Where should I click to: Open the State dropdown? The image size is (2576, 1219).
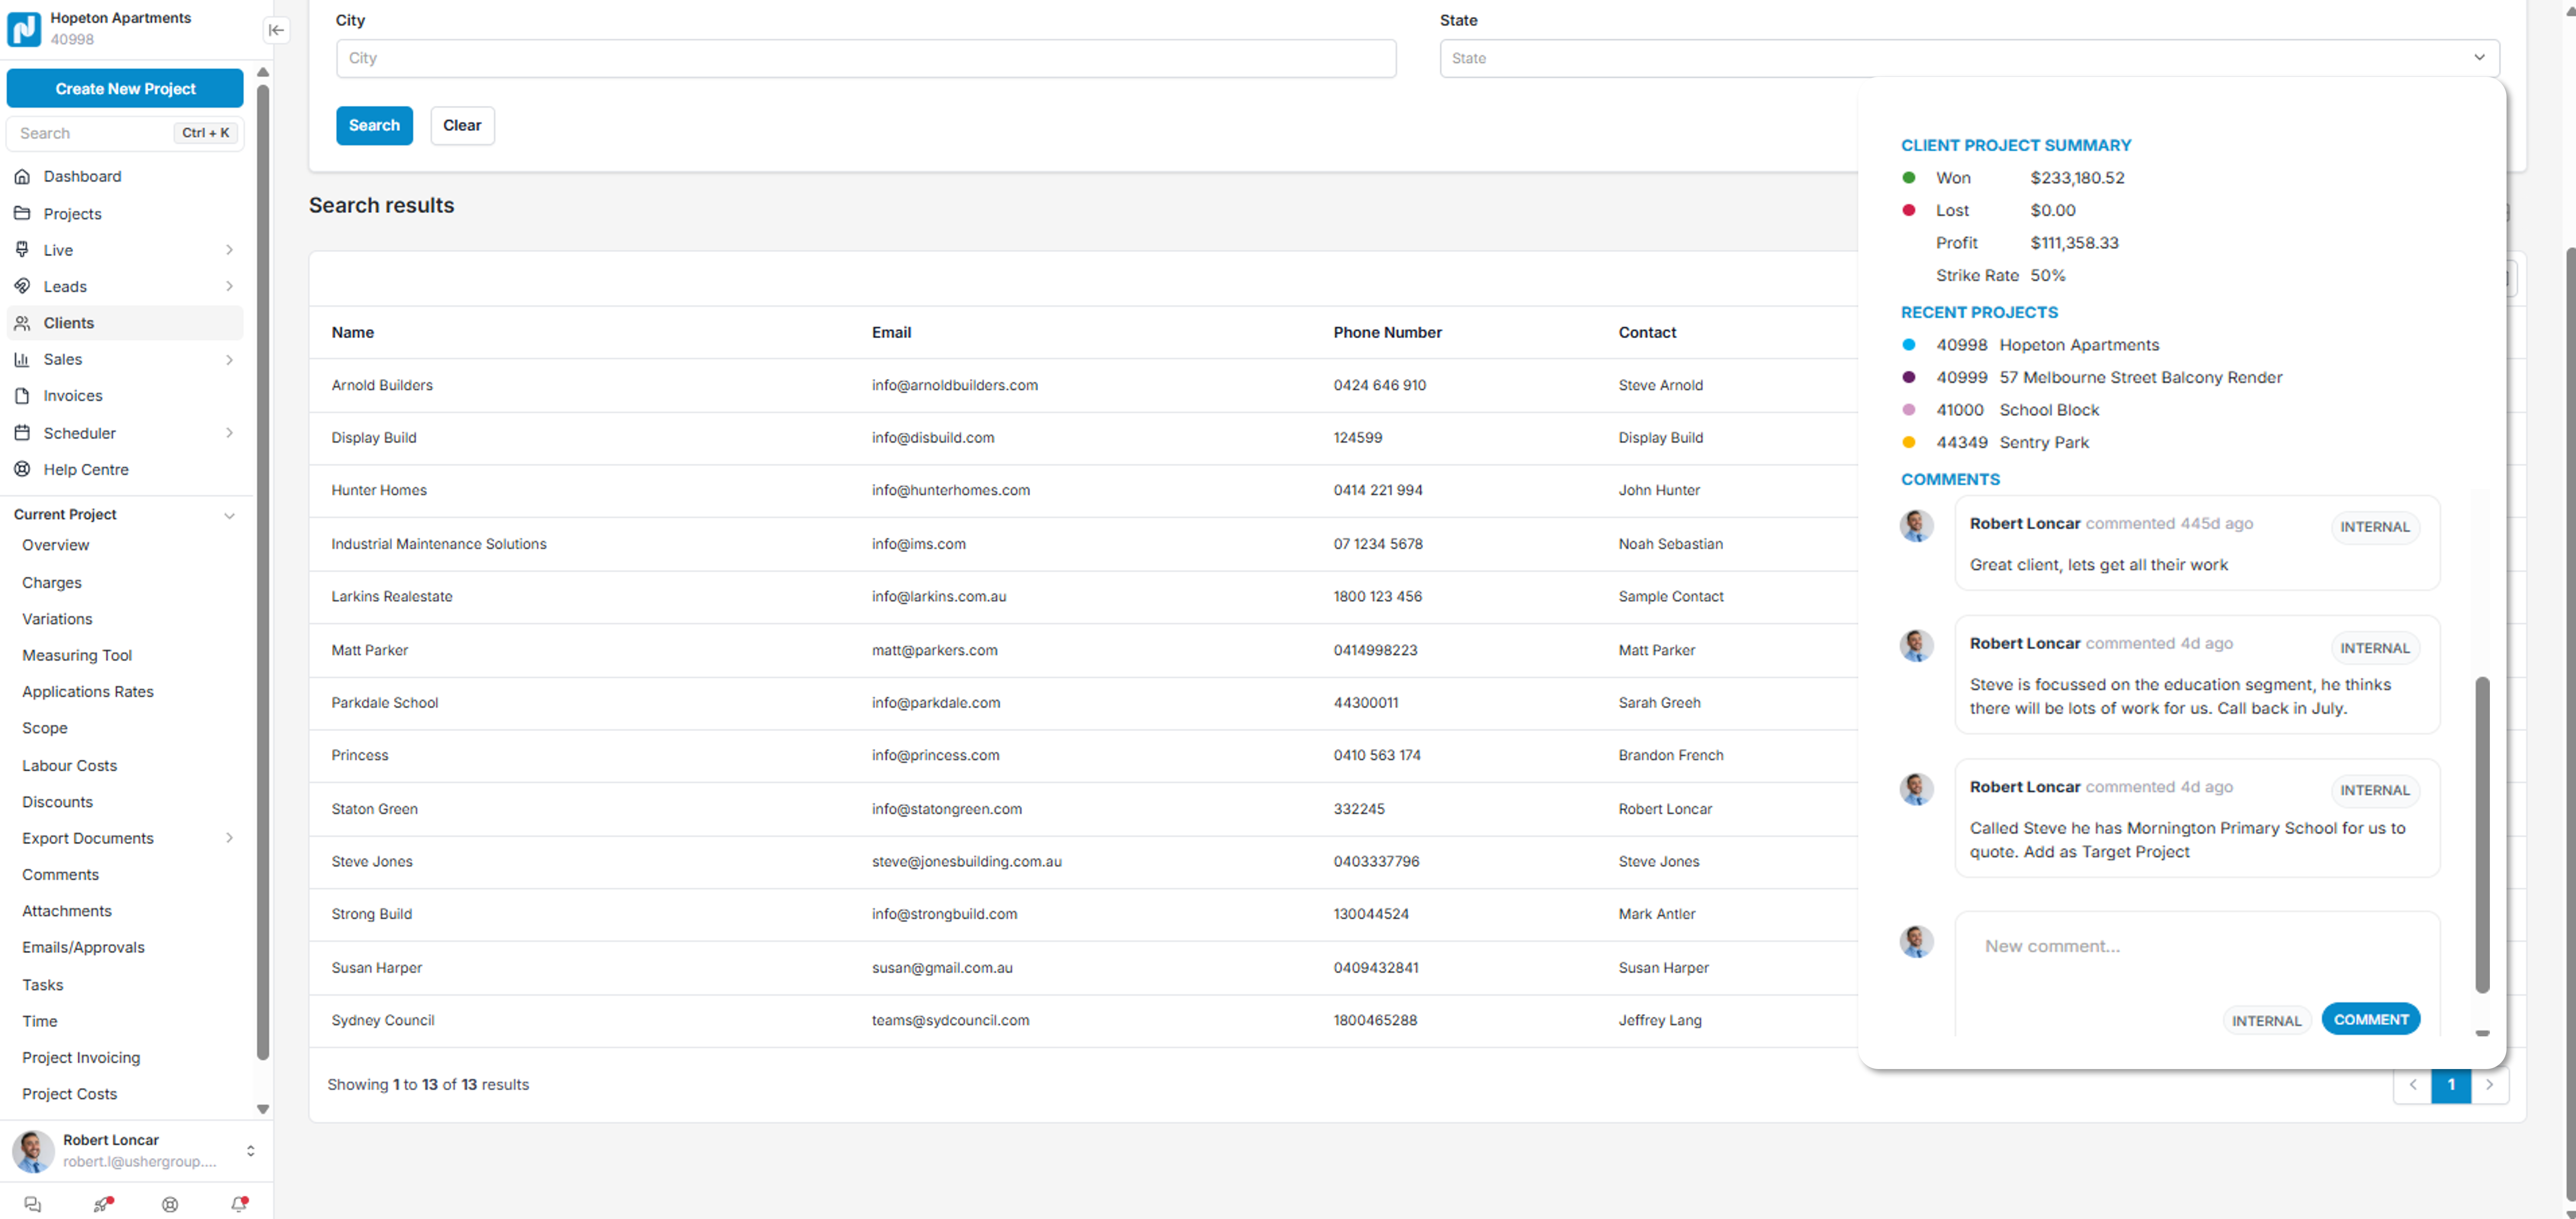[1968, 58]
